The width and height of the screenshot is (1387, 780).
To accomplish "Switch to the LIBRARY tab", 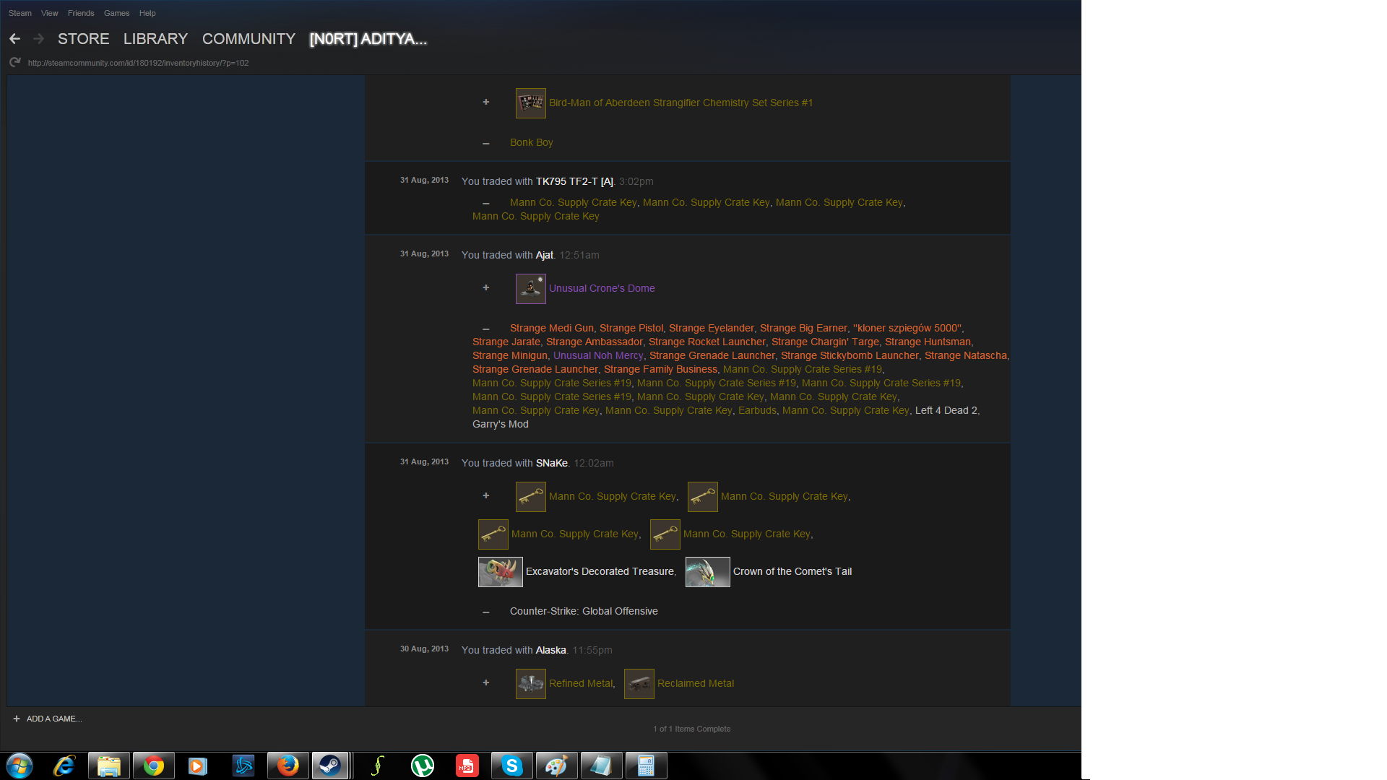I will point(155,39).
